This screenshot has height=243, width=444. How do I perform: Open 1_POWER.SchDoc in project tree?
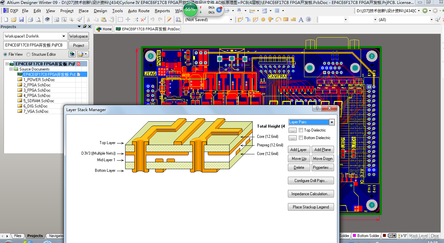click(39, 80)
